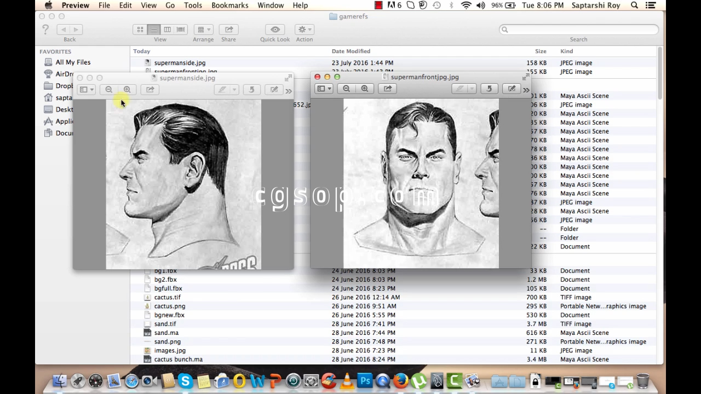The height and width of the screenshot is (394, 701).
Task: Sort Finder list by Date Modified column
Action: tap(351, 51)
